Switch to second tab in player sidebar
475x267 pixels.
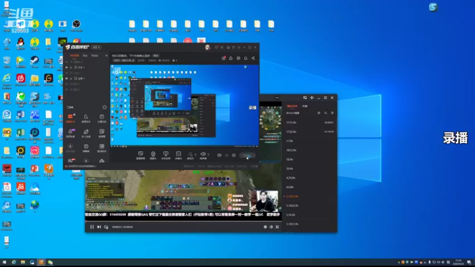305,106
